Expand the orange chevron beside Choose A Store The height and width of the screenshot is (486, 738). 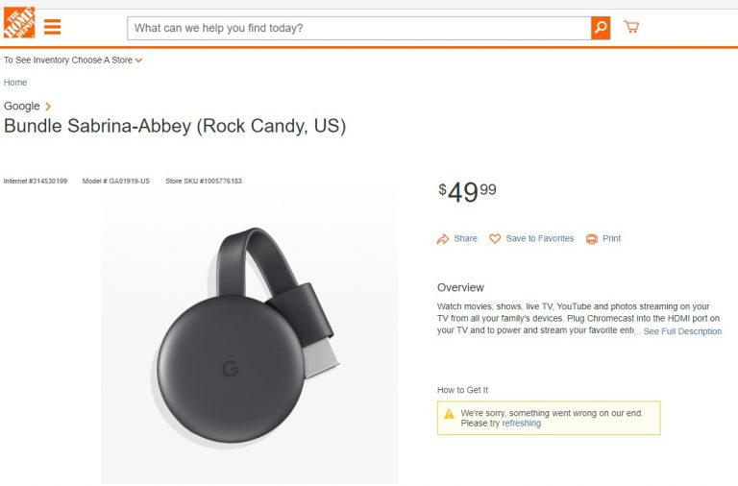point(139,61)
